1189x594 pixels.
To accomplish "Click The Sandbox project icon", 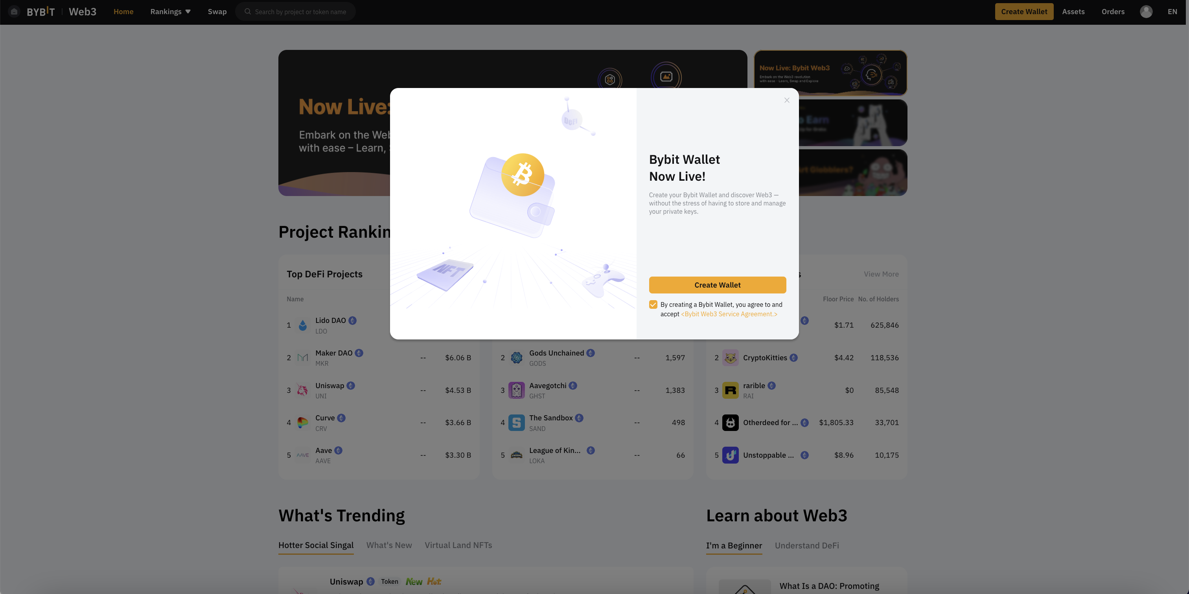I will pyautogui.click(x=517, y=422).
